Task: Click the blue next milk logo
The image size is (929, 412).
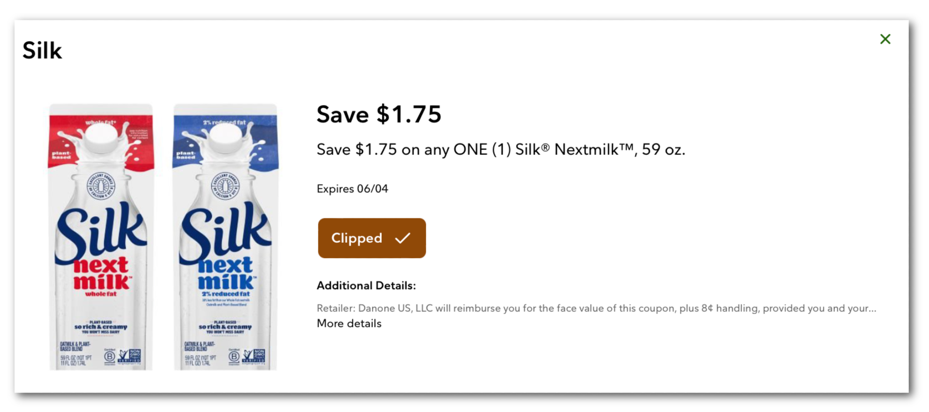Action: 226,274
